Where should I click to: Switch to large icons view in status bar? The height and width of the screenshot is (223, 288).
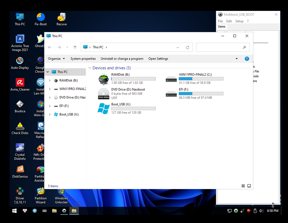coord(249,186)
